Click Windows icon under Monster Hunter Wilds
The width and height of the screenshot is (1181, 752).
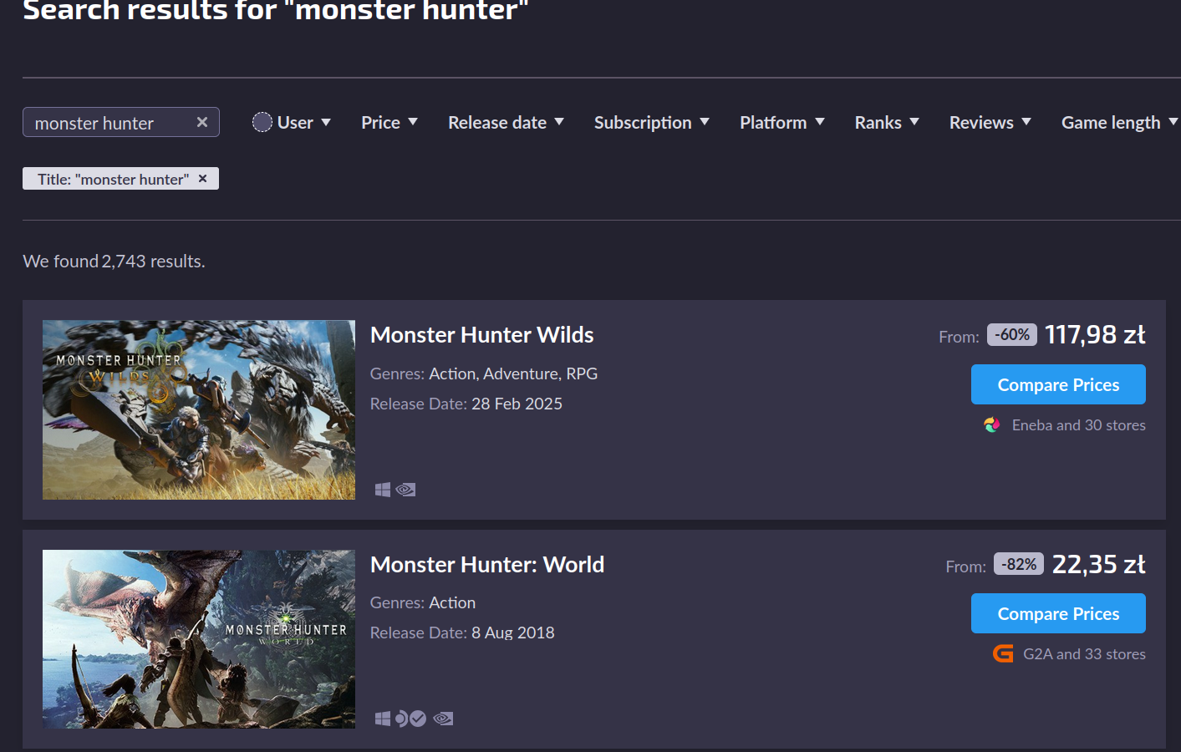click(383, 490)
